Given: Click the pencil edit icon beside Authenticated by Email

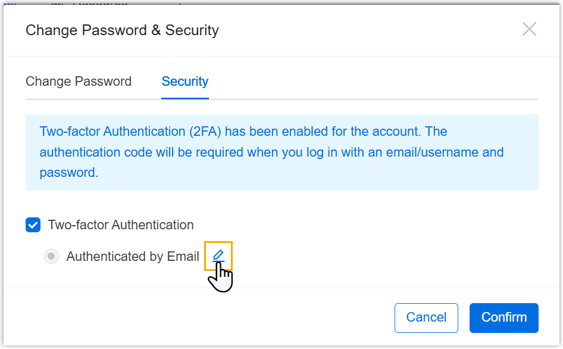Looking at the screenshot, I should 218,255.
